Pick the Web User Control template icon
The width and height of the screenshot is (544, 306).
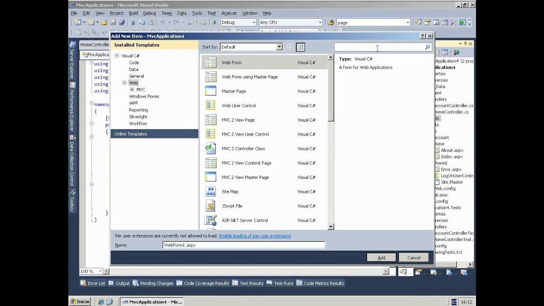[x=211, y=105]
